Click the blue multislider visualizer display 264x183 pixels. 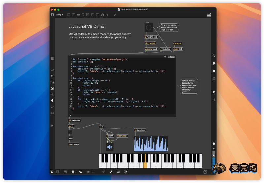coord(151,144)
